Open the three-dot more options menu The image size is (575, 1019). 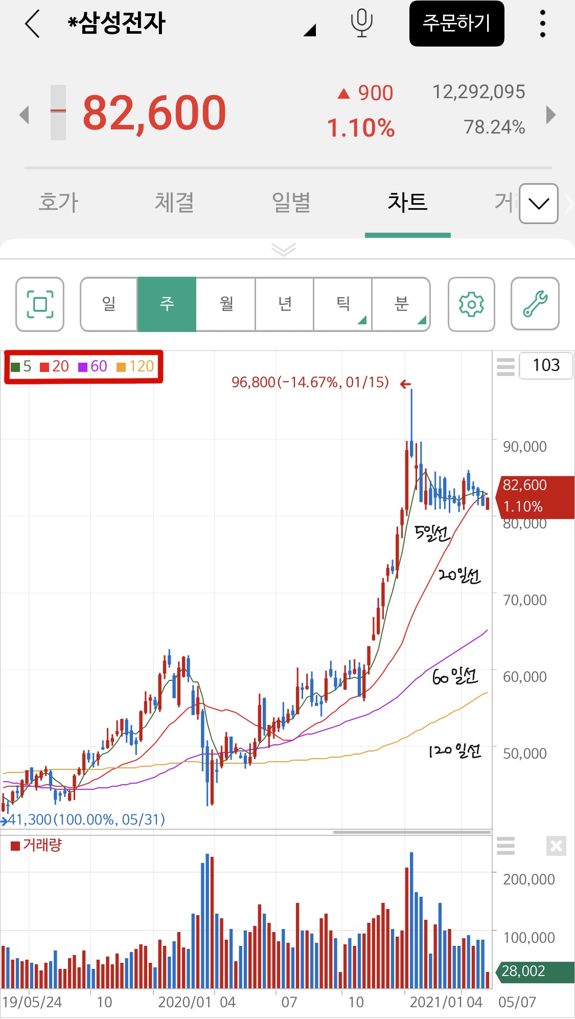click(x=542, y=24)
